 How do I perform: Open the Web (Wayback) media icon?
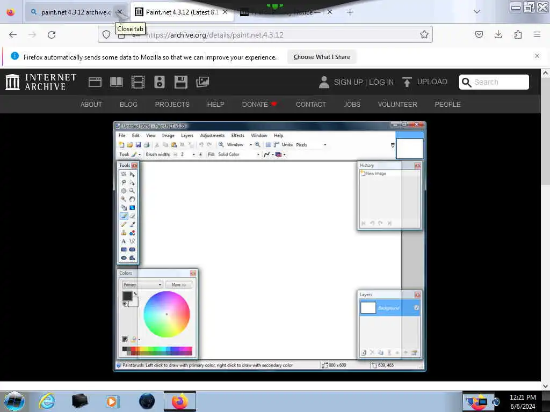coord(95,82)
